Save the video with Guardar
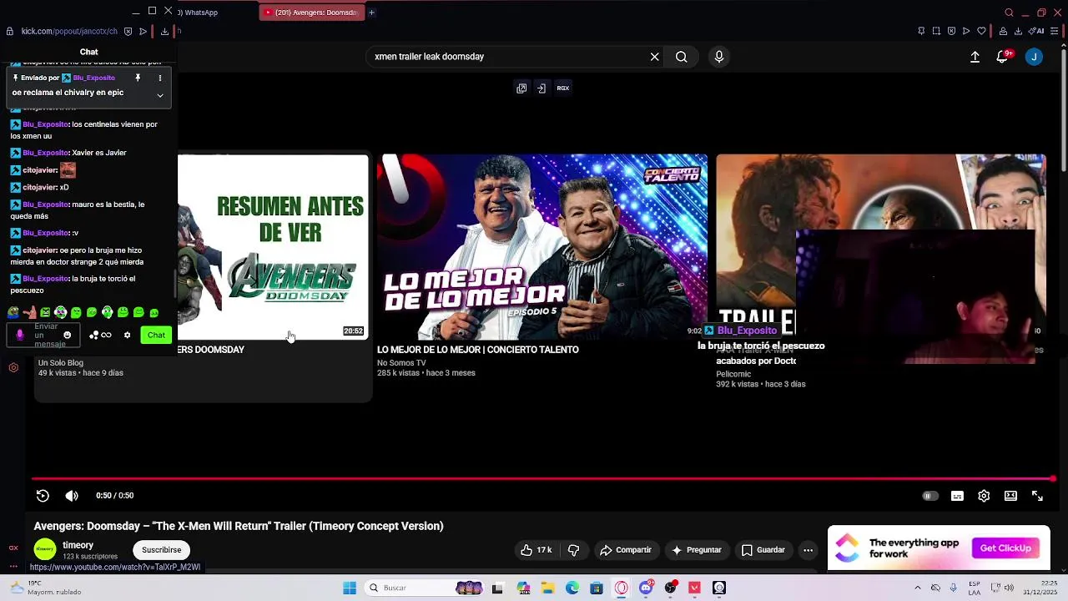This screenshot has width=1068, height=601. click(763, 550)
